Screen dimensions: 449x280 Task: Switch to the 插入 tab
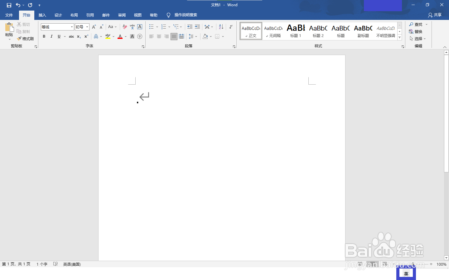[x=42, y=15]
